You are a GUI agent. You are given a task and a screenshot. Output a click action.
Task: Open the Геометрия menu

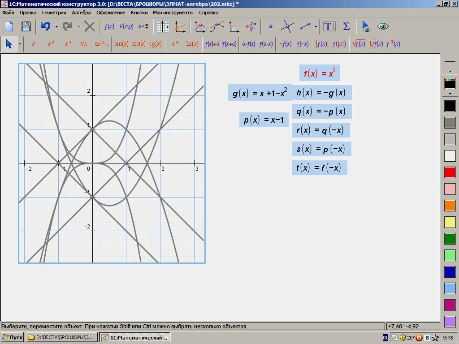[54, 13]
